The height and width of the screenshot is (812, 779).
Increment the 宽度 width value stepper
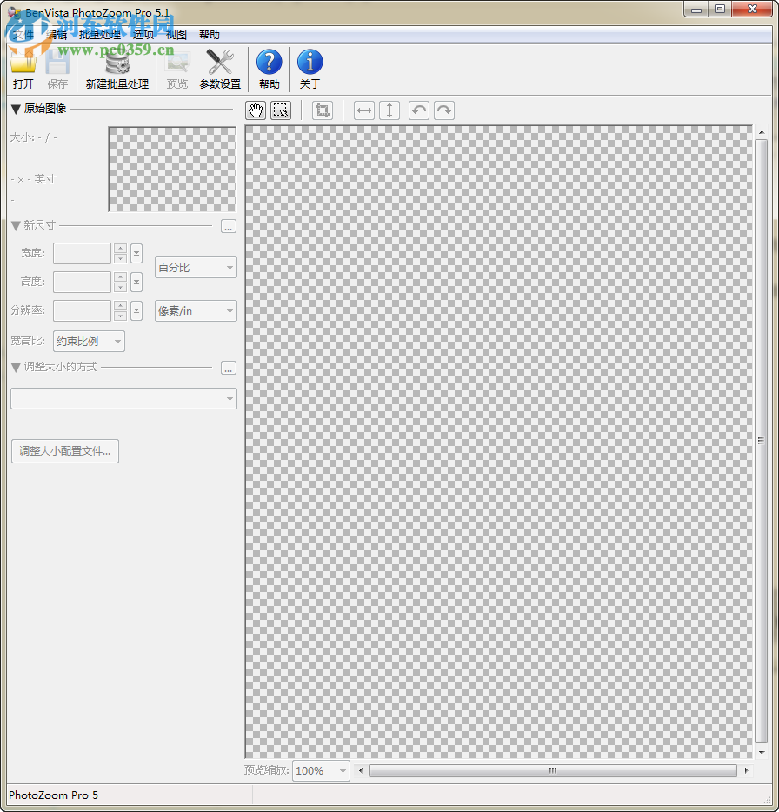[x=119, y=249]
